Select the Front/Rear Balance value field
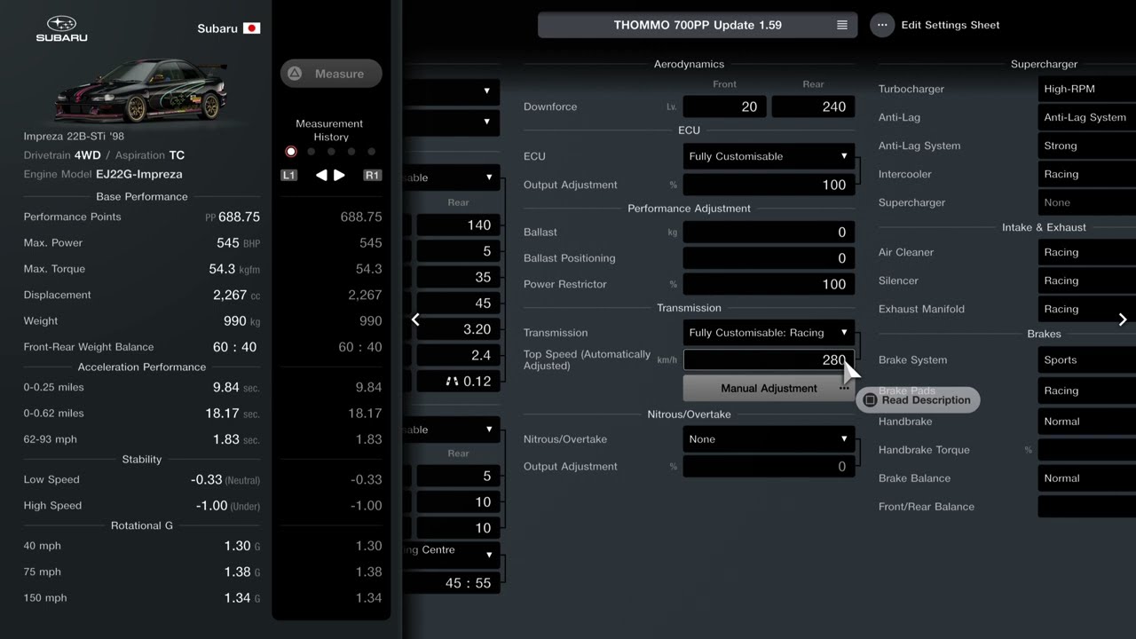The image size is (1136, 639). [x=1087, y=507]
